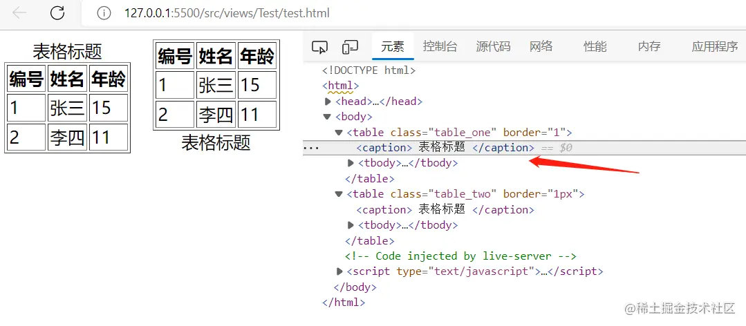Image resolution: width=746 pixels, height=326 pixels.
Task: Toggle the device emulation icon
Action: coord(350,47)
